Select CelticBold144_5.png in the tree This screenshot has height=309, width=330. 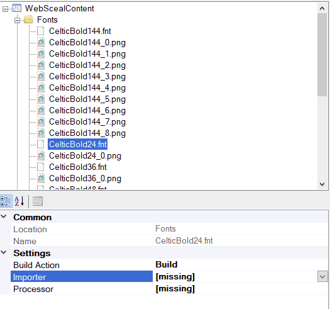[x=87, y=99]
